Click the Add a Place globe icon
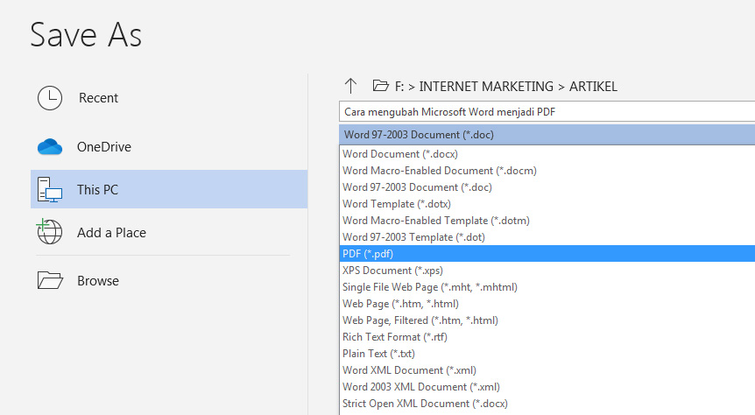The image size is (755, 415). (x=49, y=232)
